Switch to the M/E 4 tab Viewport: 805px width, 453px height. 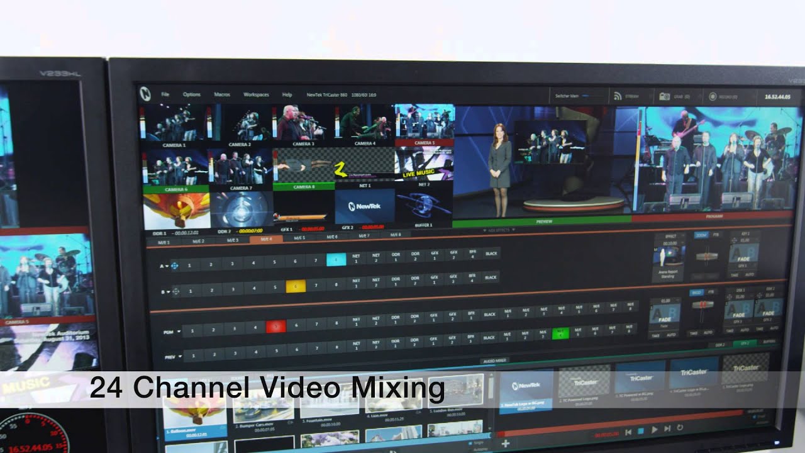(x=265, y=239)
